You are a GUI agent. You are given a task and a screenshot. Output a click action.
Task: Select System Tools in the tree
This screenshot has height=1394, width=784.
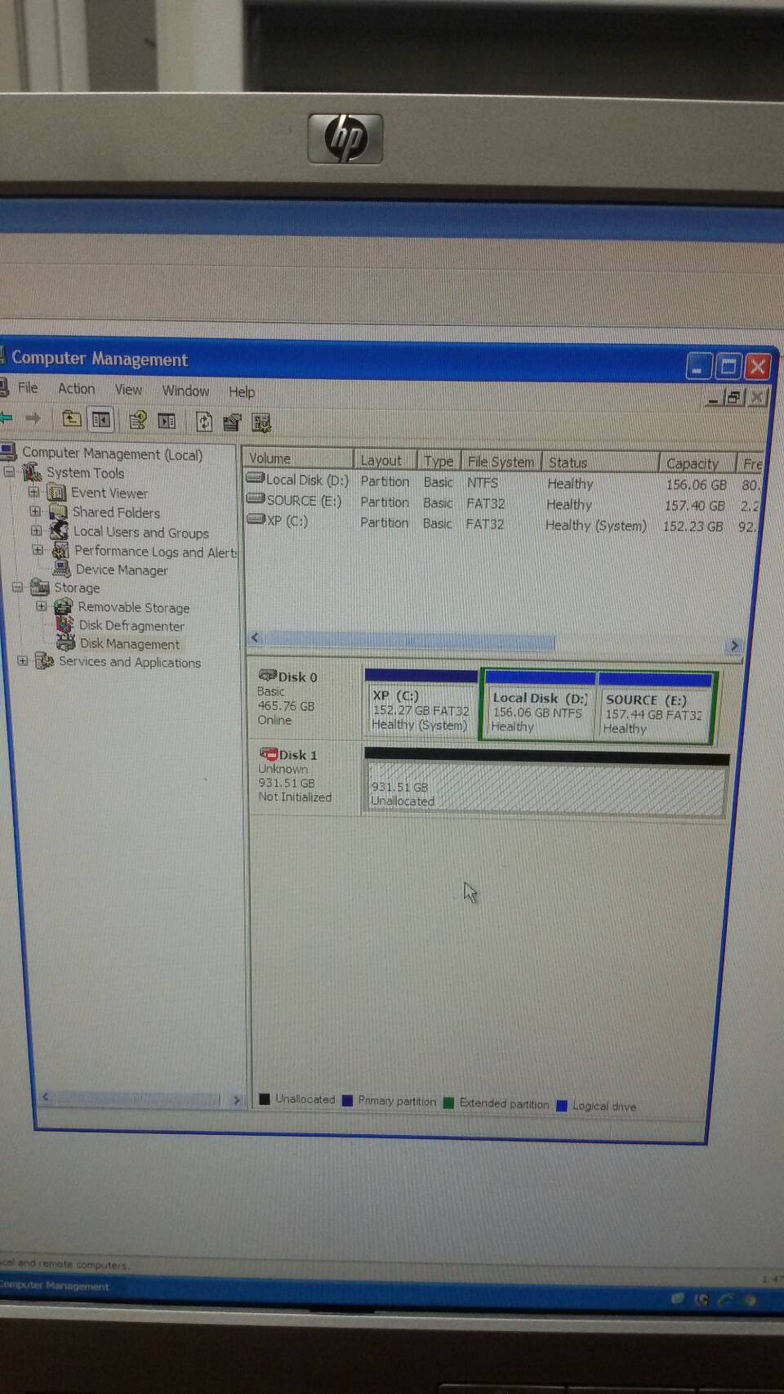tap(85, 473)
